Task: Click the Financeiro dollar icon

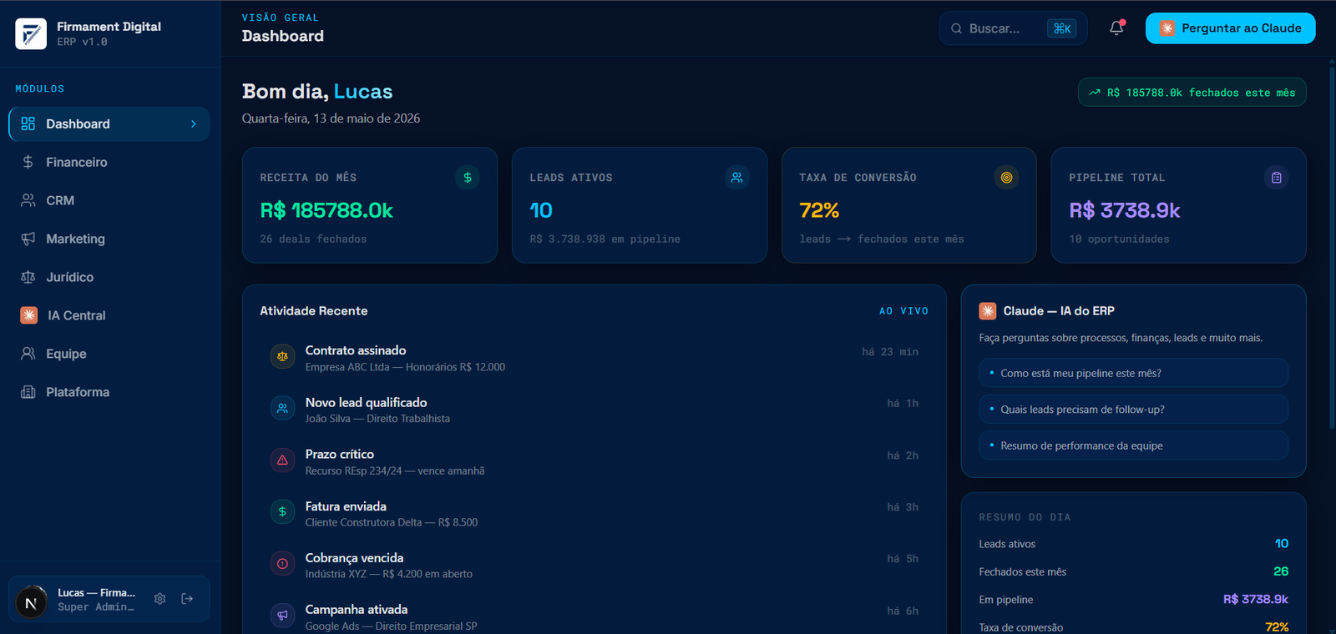Action: pyautogui.click(x=28, y=162)
